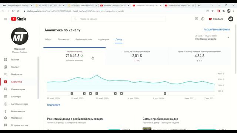Click the Главная dashboard icon

(6, 59)
